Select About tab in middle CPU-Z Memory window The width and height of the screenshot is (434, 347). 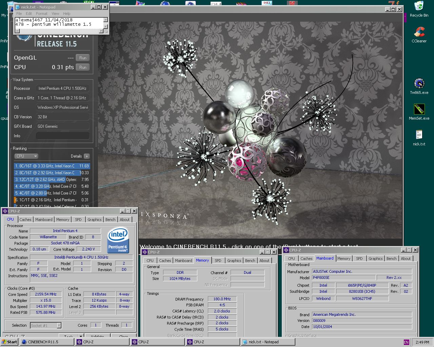tap(264, 261)
